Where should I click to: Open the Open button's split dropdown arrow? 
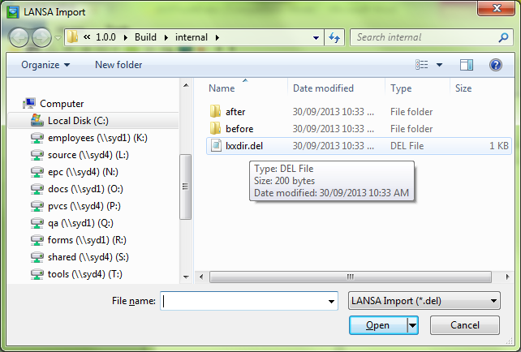point(413,325)
